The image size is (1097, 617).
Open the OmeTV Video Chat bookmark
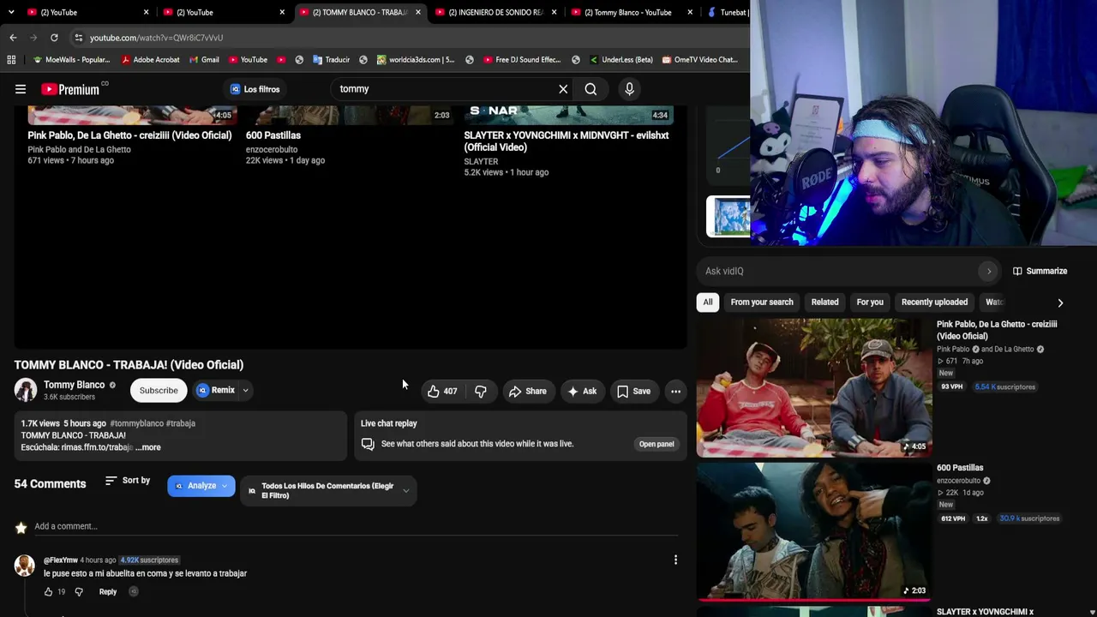tap(698, 60)
